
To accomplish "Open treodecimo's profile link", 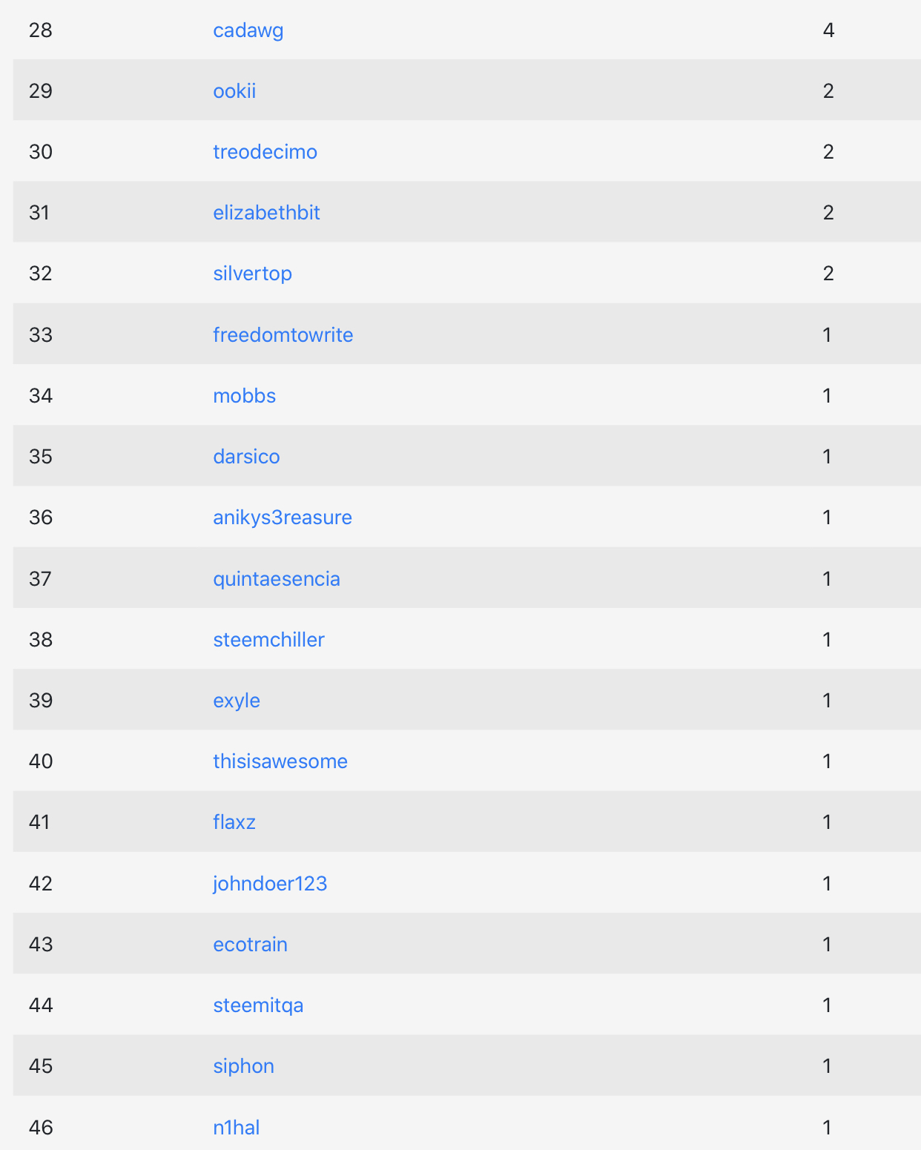I will point(265,152).
